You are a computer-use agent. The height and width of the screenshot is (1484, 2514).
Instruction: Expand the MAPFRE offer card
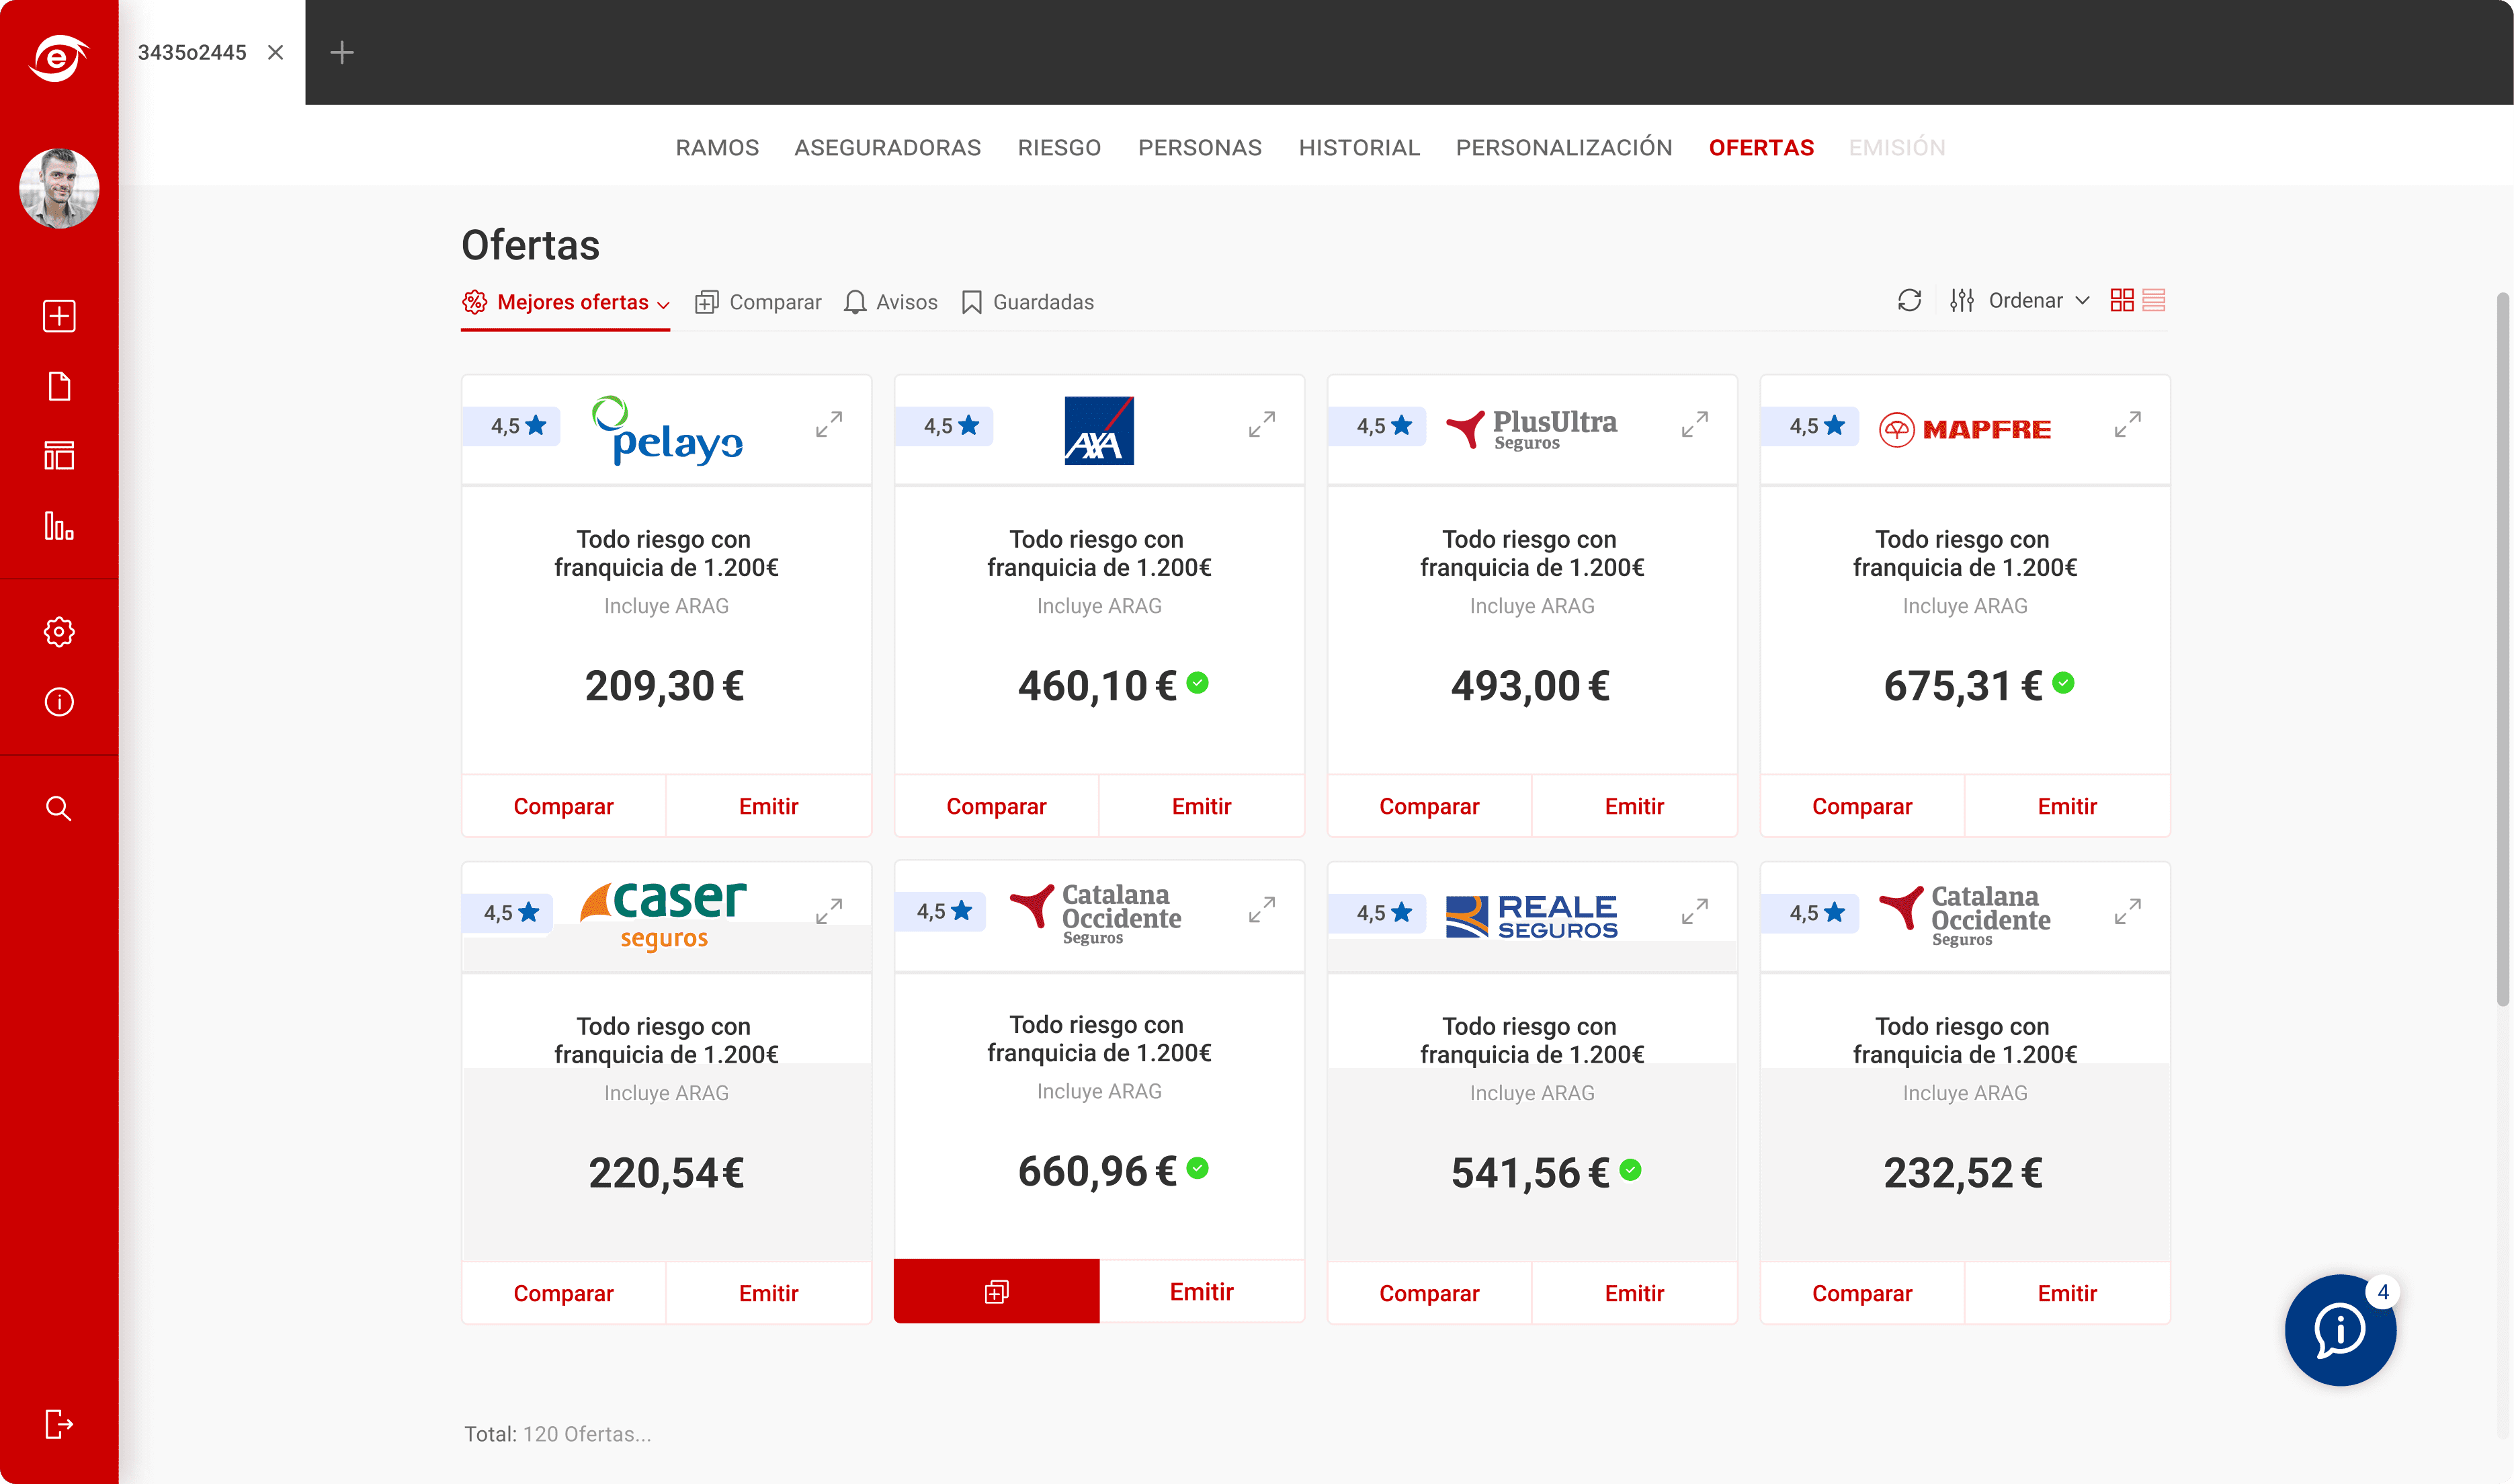2127,424
